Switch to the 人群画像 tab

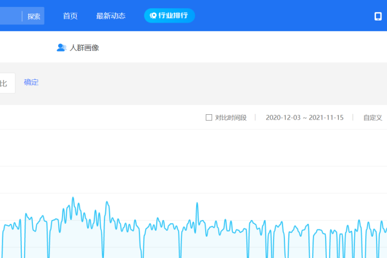(84, 48)
